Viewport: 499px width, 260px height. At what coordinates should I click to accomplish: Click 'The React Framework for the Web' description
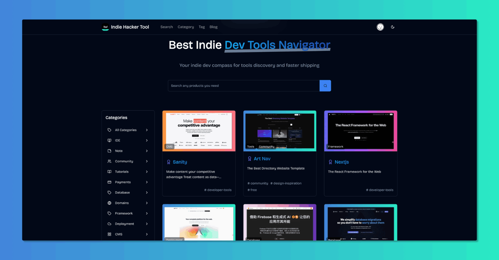pyautogui.click(x=355, y=172)
